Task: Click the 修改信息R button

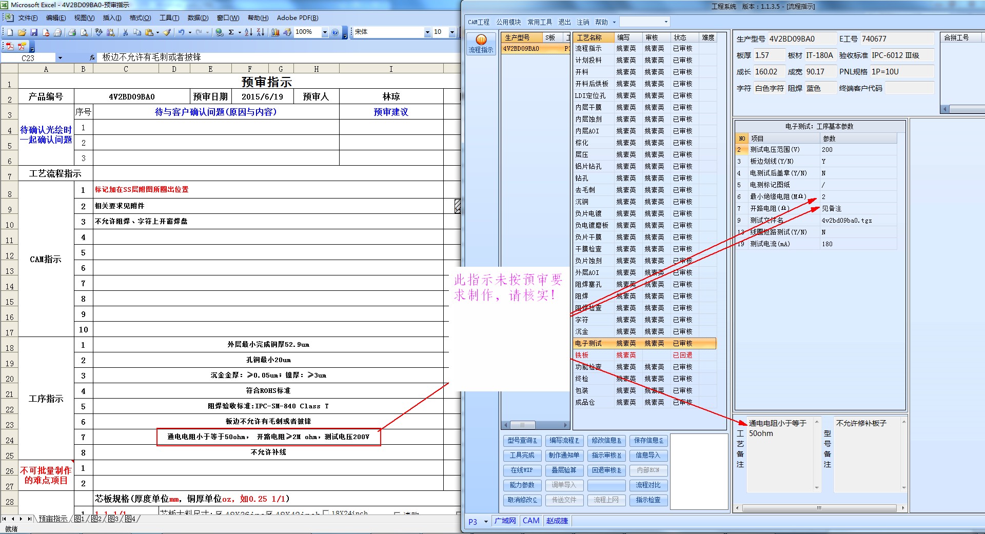Action: click(x=606, y=441)
